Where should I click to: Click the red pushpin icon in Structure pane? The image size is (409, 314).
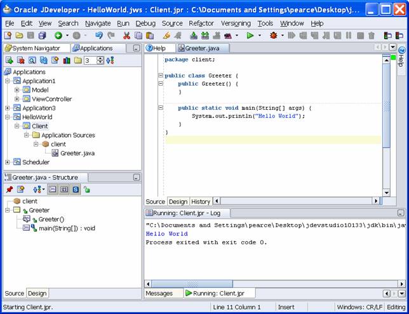pyautogui.click(x=10, y=190)
